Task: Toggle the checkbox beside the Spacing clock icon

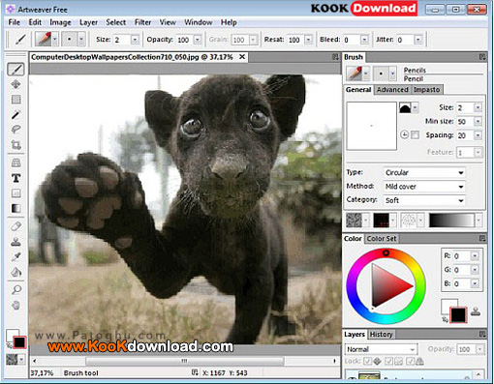Action: click(416, 134)
